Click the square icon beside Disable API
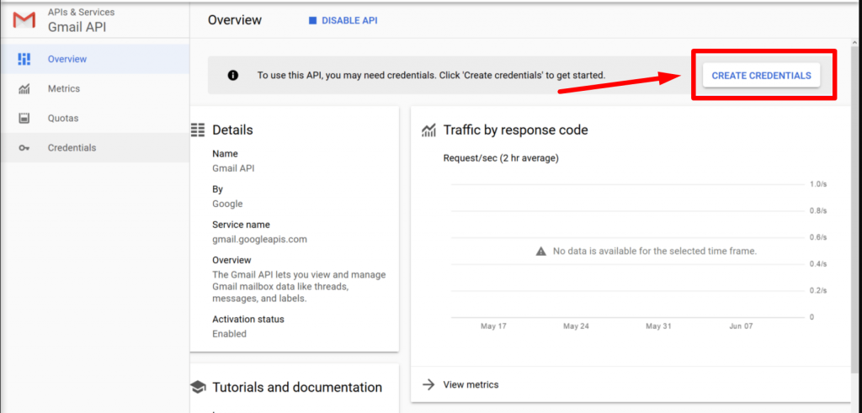 312,20
